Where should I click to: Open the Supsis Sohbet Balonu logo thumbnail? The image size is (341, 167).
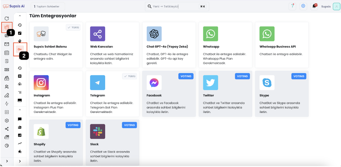(x=41, y=34)
